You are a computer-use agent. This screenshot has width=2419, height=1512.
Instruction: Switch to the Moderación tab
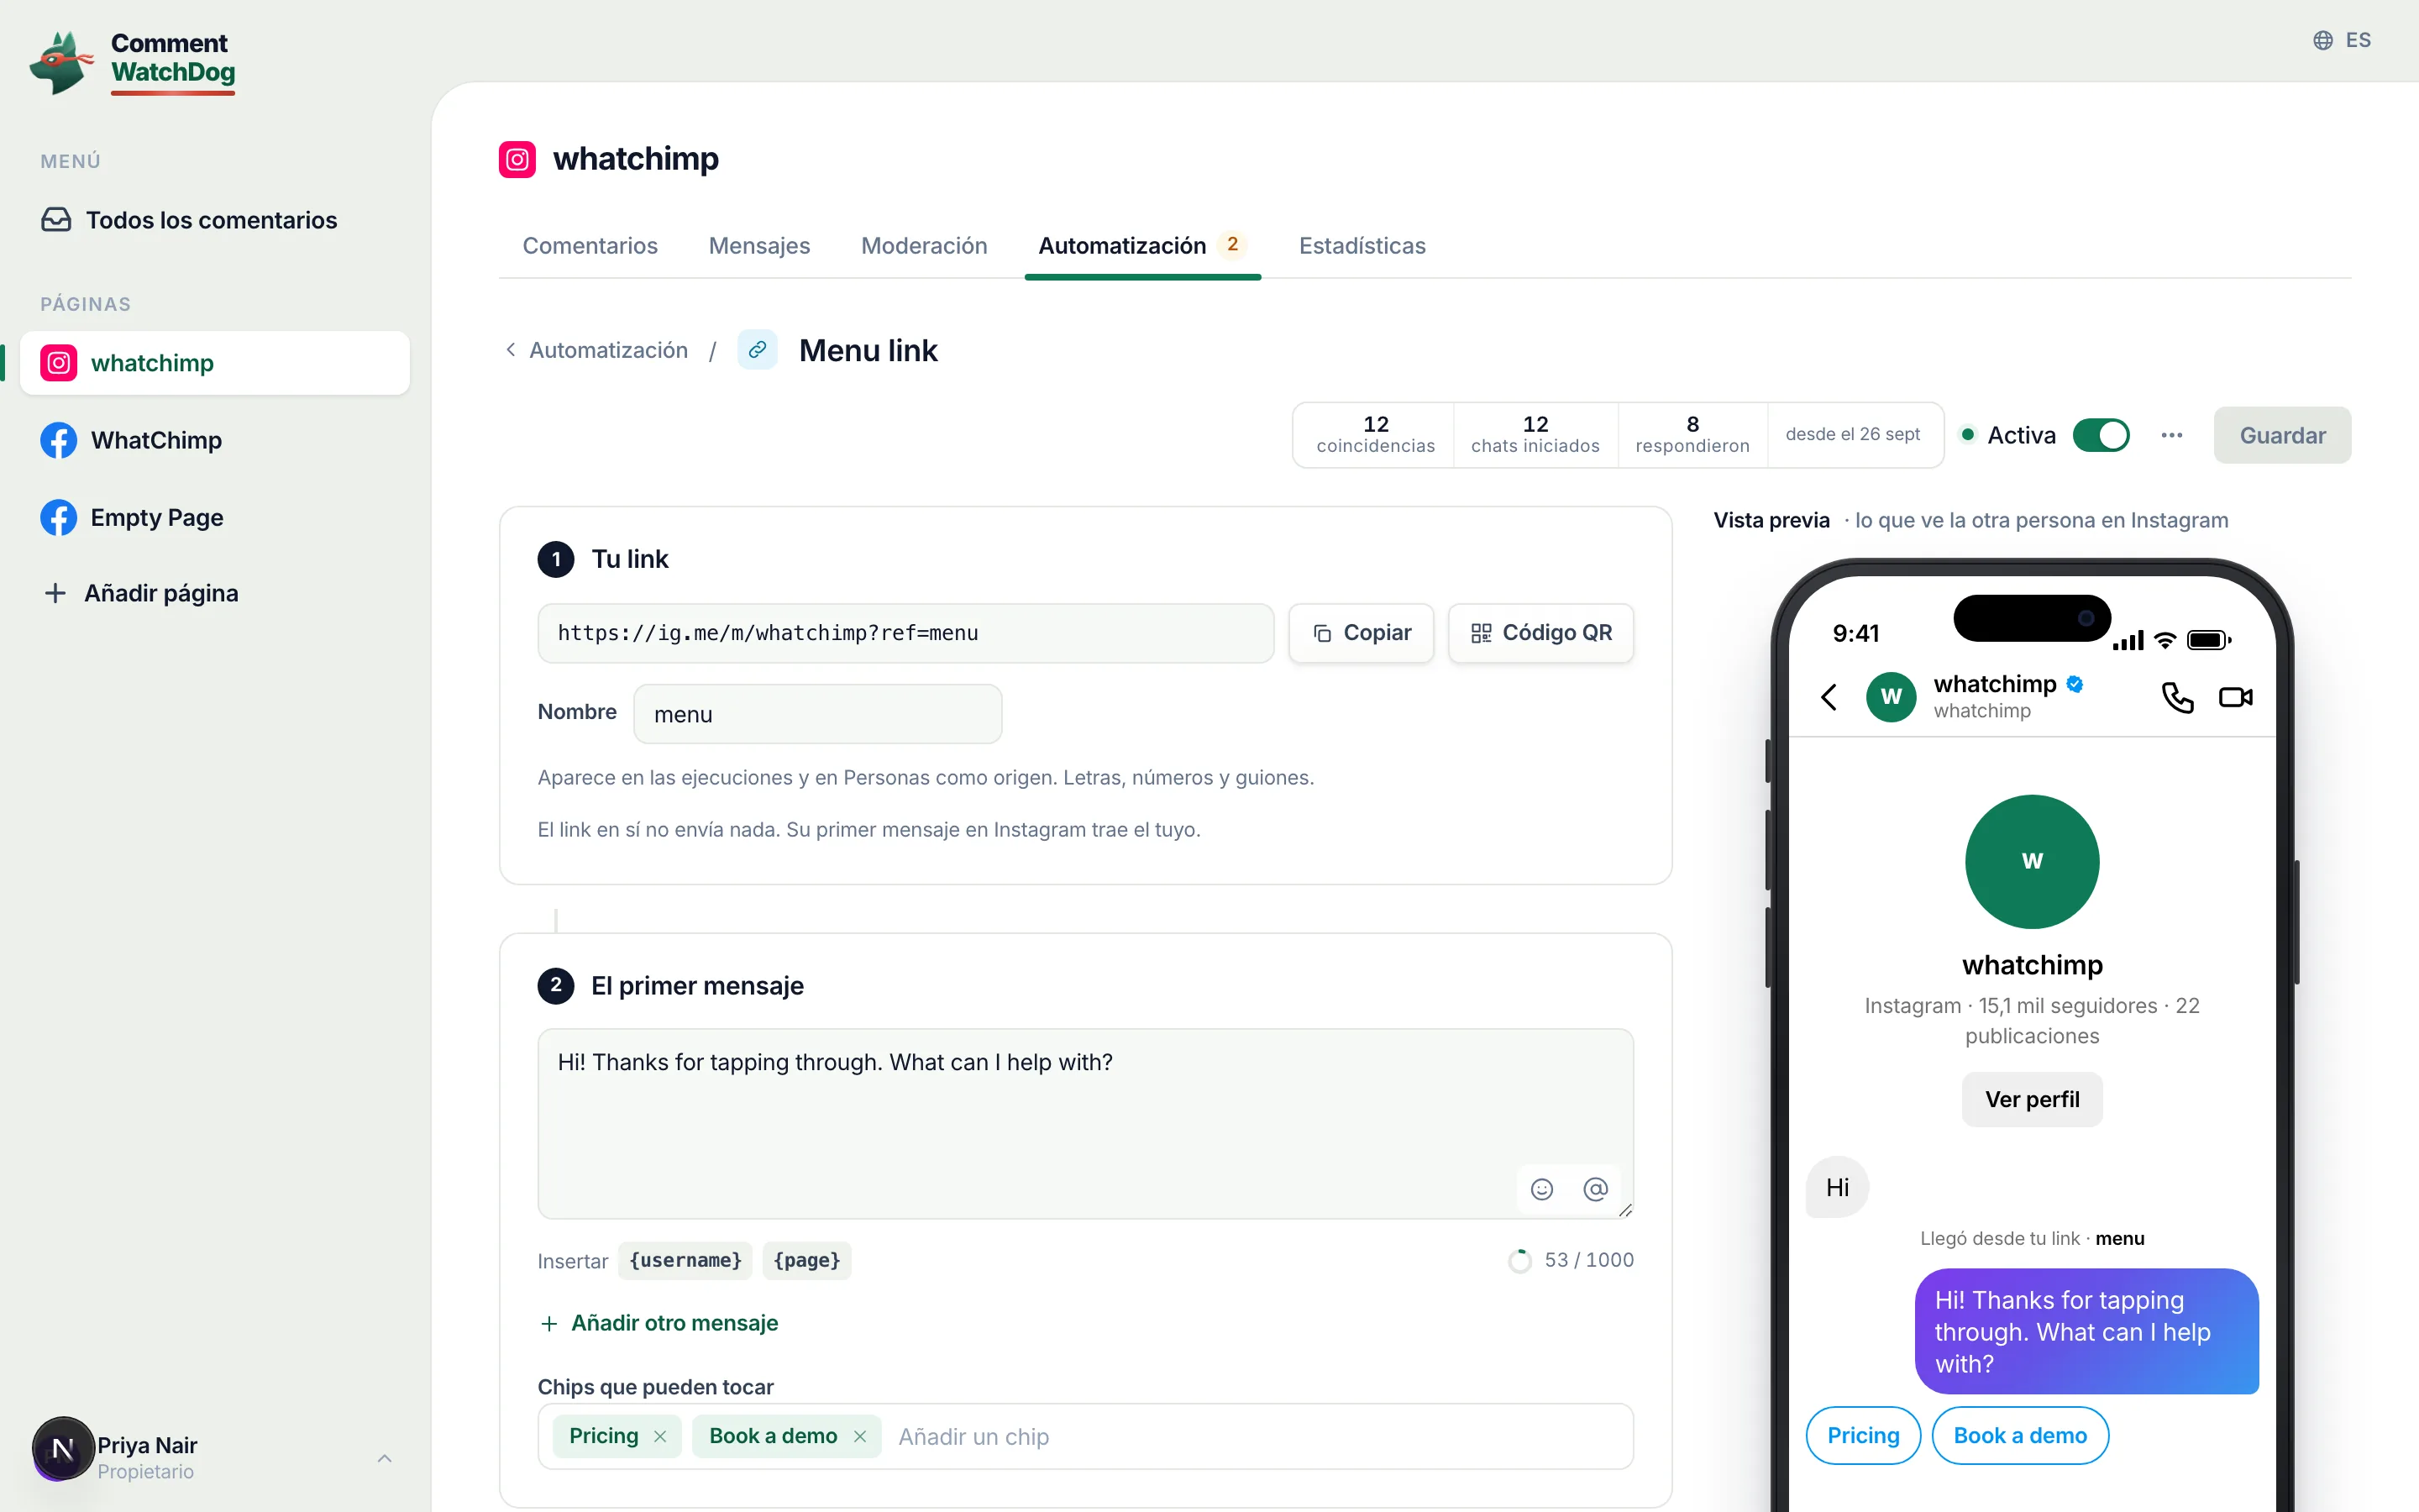(924, 246)
